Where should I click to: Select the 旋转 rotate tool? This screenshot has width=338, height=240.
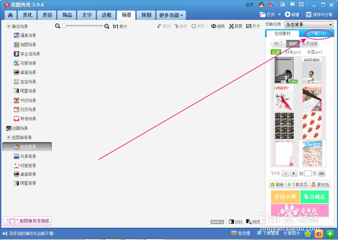[218, 26]
